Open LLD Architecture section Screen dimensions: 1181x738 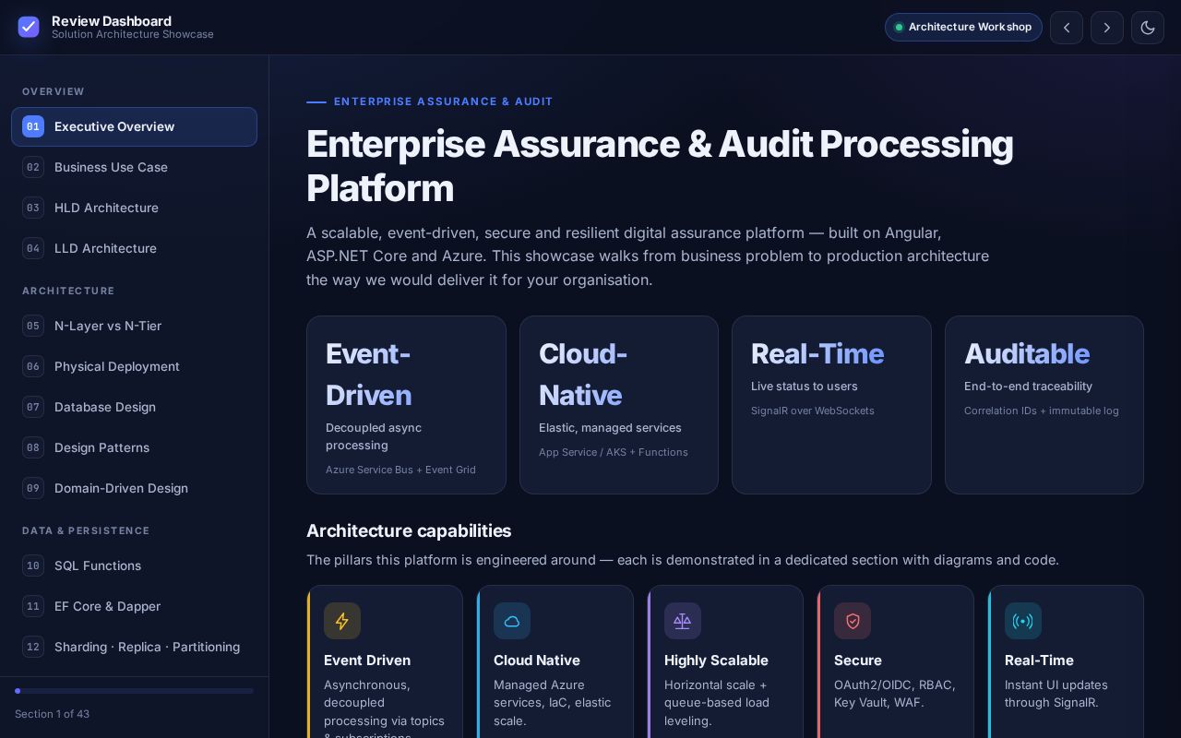click(x=134, y=248)
